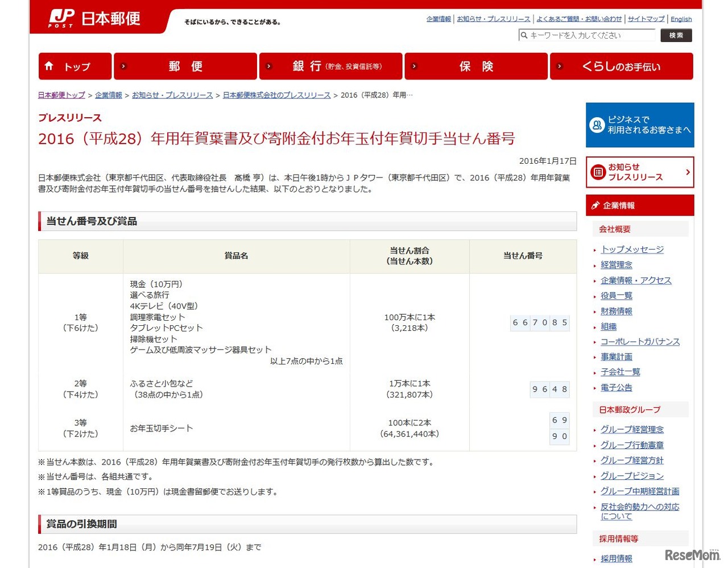Image resolution: width=728 pixels, height=568 pixels.
Task: Navigate to 日本郵便トップ via breadcrumb
Action: pos(61,95)
